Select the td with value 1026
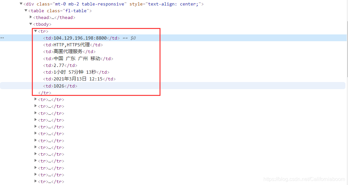The image size is (348, 185). click(60, 86)
